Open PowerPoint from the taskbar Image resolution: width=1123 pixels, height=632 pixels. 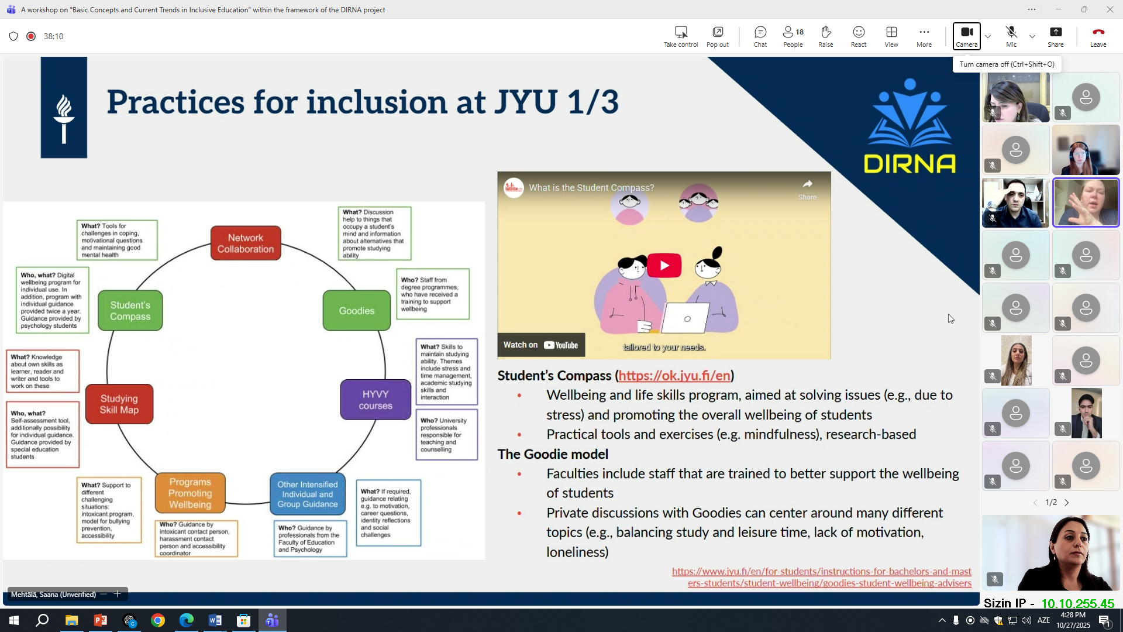click(101, 620)
